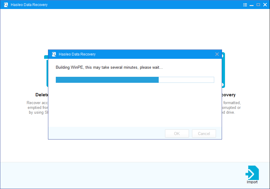Click the Hasleo logo in main title bar
The width and height of the screenshot is (270, 189).
click(6, 4)
